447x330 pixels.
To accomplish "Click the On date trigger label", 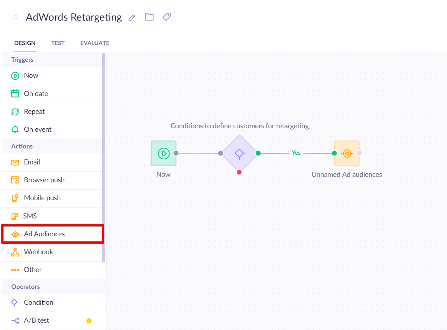I will pos(36,93).
